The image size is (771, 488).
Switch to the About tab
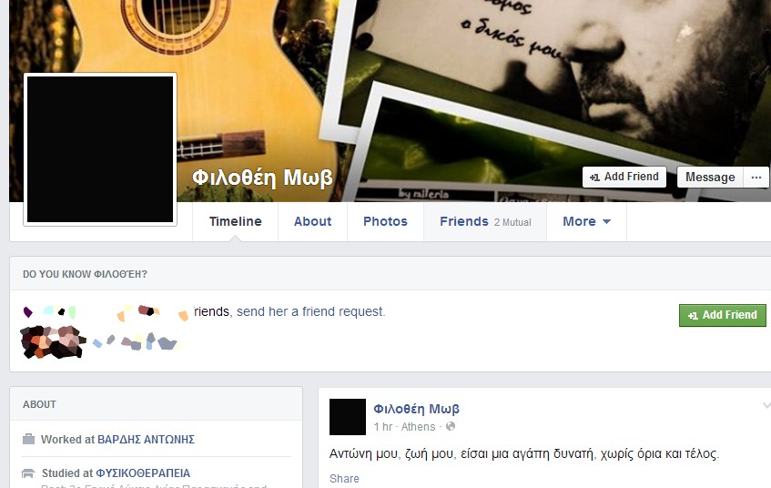(313, 221)
